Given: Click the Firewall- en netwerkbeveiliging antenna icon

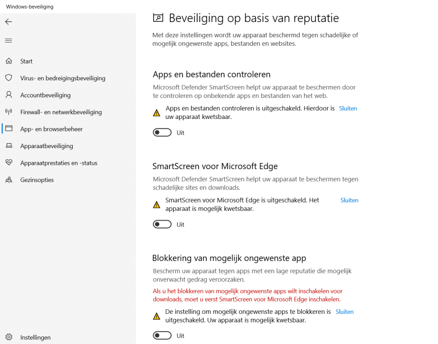Looking at the screenshot, I should pos(9,112).
